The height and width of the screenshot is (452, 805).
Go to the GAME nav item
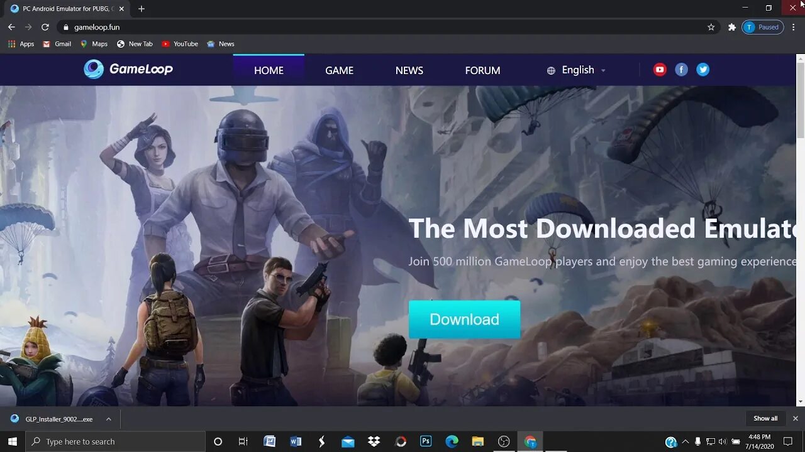coord(339,70)
